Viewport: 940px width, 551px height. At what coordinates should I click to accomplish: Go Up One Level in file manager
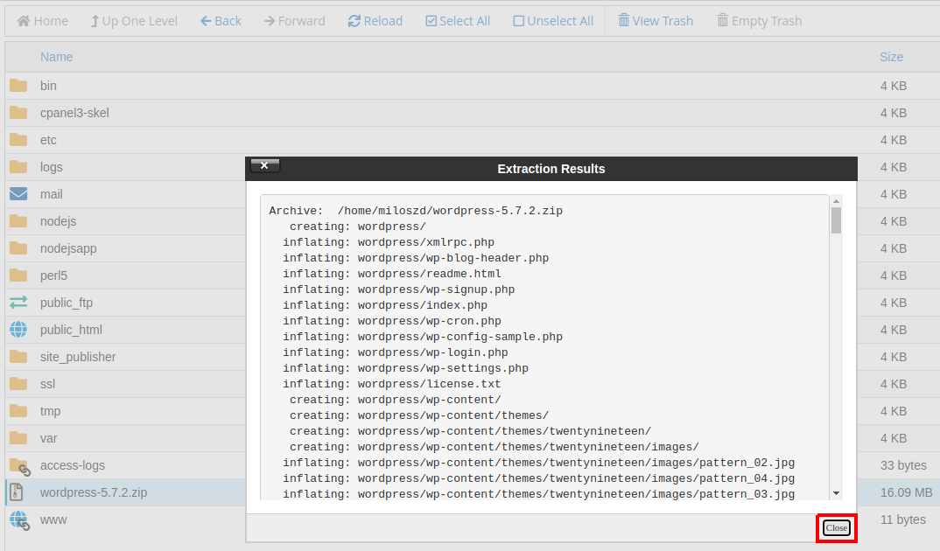pos(134,21)
